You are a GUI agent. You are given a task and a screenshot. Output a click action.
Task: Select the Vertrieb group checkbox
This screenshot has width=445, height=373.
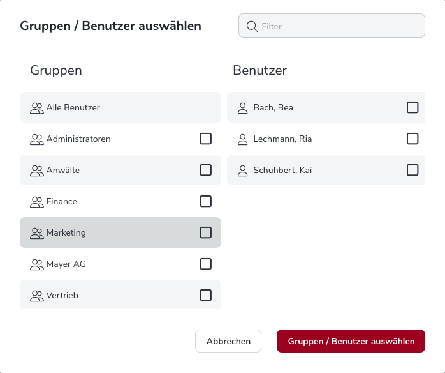[x=205, y=295]
